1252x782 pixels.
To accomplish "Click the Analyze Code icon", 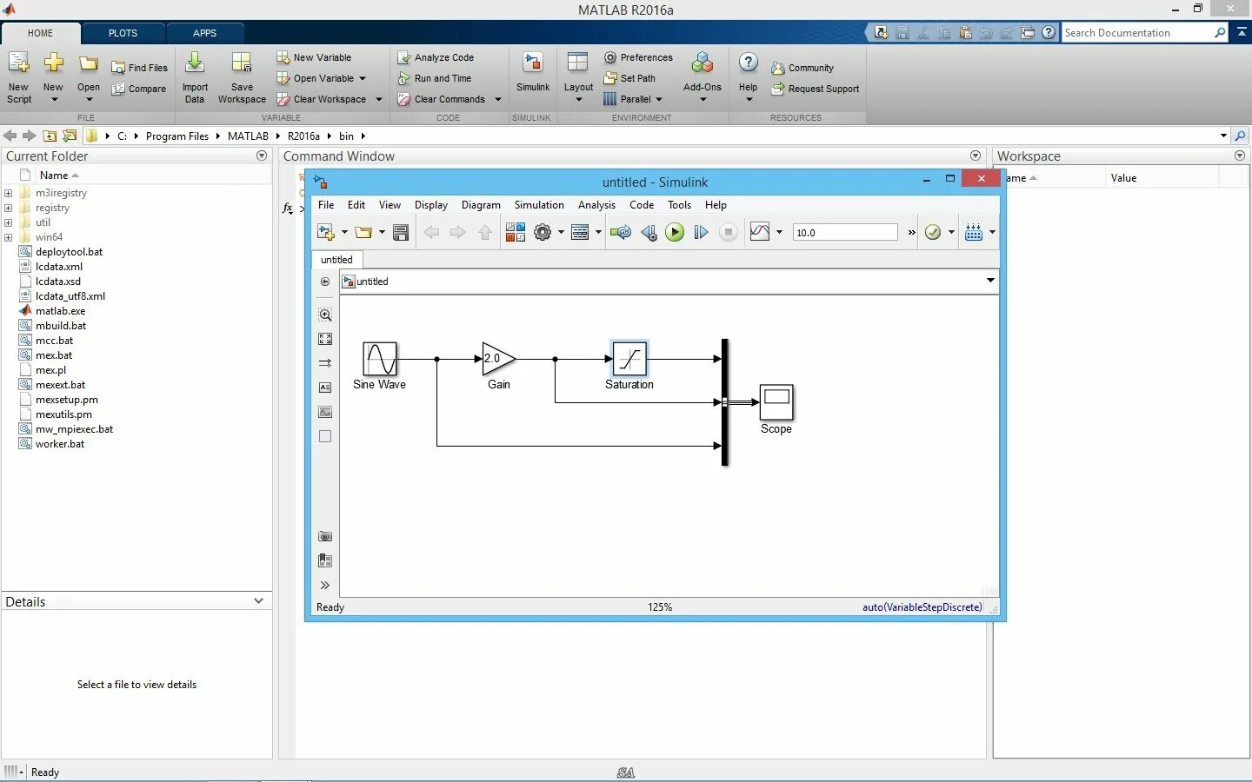I will click(404, 57).
